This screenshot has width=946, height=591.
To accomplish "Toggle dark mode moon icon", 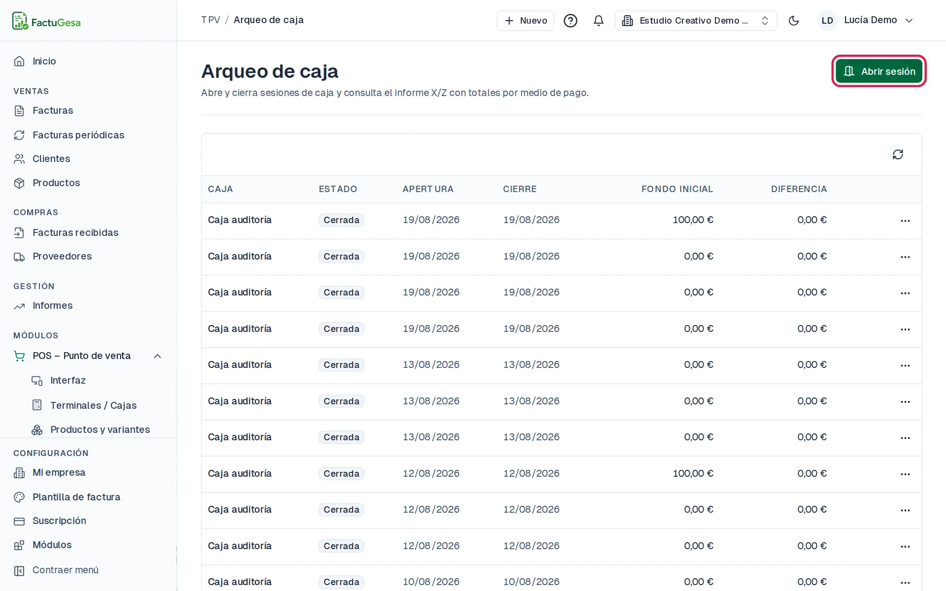I will [x=793, y=21].
